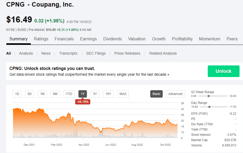Screen dimensions: 243x153
Task: View the Momentum tab
Action: 210,39
